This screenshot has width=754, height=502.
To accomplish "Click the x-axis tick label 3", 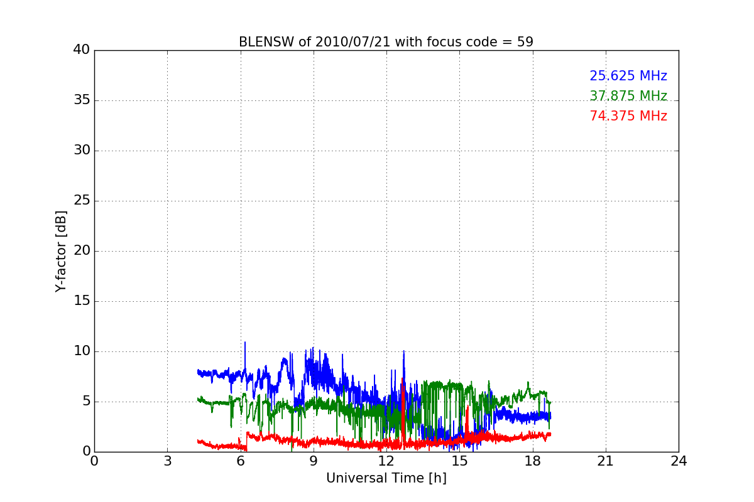I will pos(167,461).
